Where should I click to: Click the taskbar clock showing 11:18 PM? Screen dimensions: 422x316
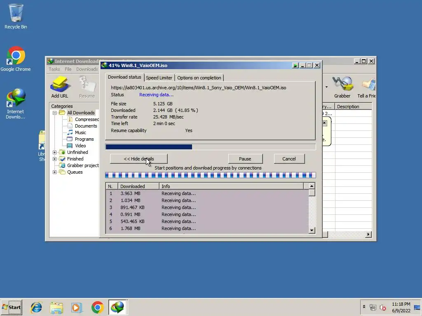click(x=401, y=307)
